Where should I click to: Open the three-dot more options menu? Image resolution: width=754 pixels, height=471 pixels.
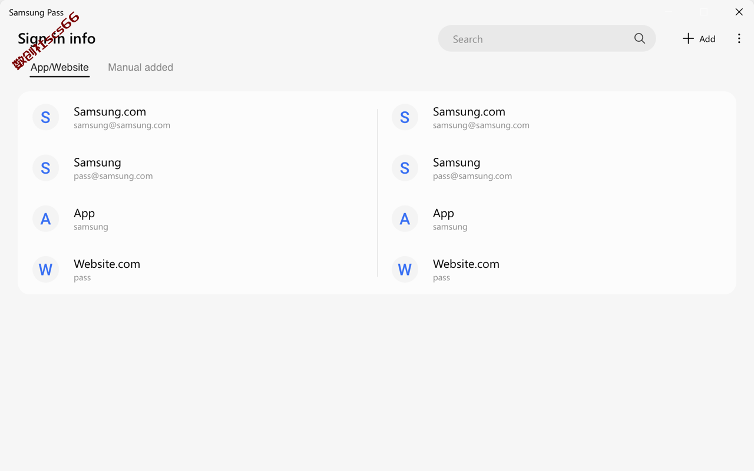click(739, 38)
